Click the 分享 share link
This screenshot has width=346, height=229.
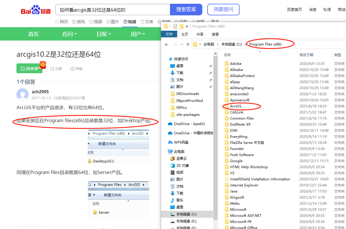[56, 69]
